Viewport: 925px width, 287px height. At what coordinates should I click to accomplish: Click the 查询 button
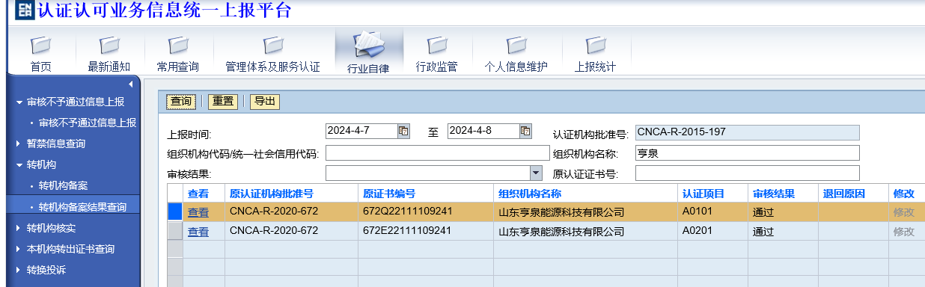pos(181,101)
